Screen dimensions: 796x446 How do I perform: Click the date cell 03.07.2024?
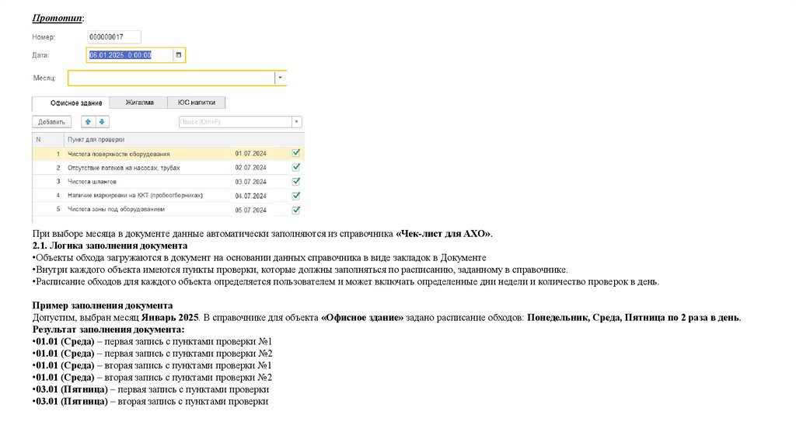[251, 182]
